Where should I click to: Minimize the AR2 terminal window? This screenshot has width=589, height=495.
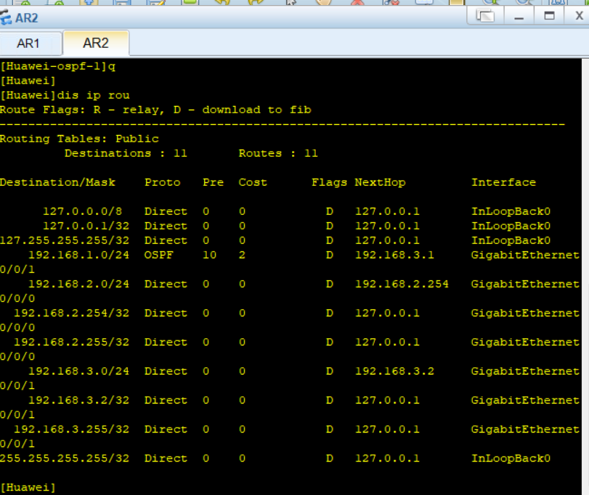[519, 16]
